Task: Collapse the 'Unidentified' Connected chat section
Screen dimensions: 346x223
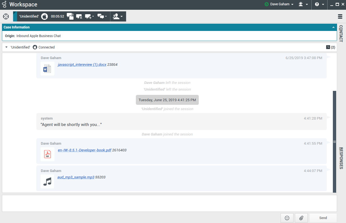Action: (6, 47)
